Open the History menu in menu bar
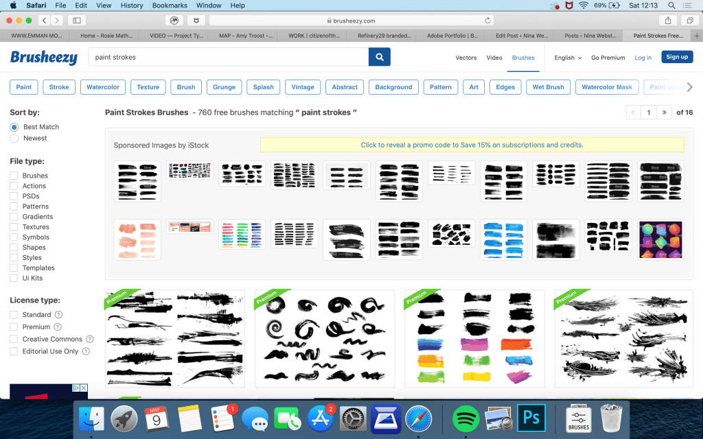This screenshot has width=703, height=439. click(x=132, y=5)
